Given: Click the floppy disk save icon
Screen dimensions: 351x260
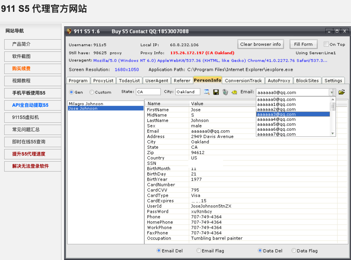Looking at the screenshot, I should 216,92.
